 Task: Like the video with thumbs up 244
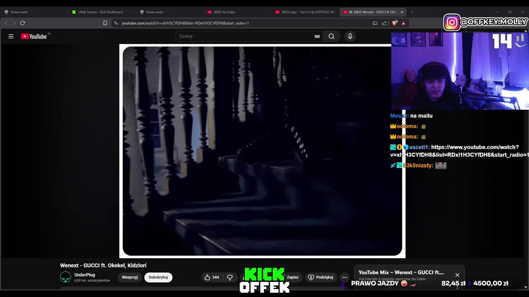tap(212, 277)
